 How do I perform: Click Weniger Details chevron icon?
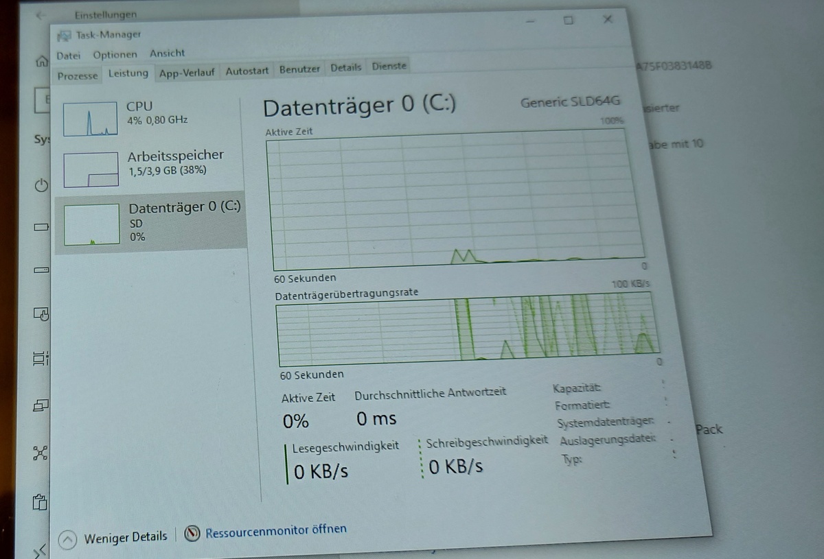point(67,539)
